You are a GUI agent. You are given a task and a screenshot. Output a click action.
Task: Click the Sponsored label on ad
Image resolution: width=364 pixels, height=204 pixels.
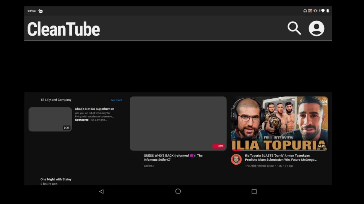tap(82, 120)
